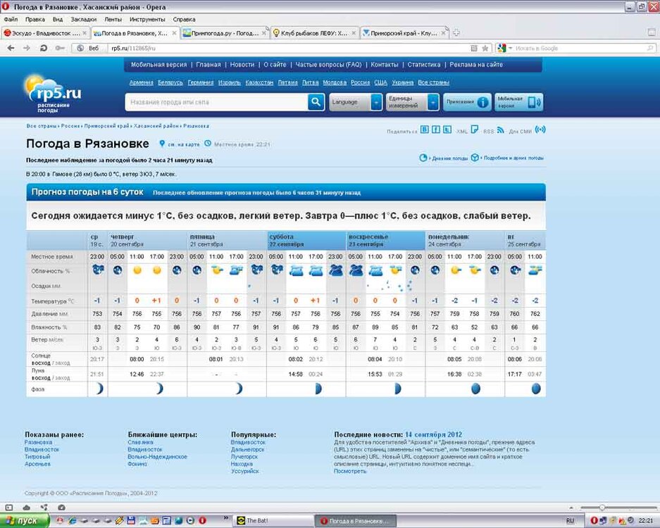Open the RSS feed icon
This screenshot has width=660, height=528.
(500, 130)
